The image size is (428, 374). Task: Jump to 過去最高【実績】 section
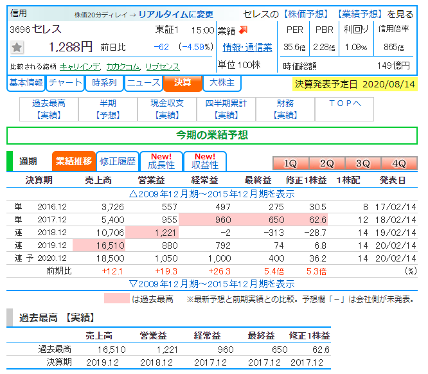49,109
